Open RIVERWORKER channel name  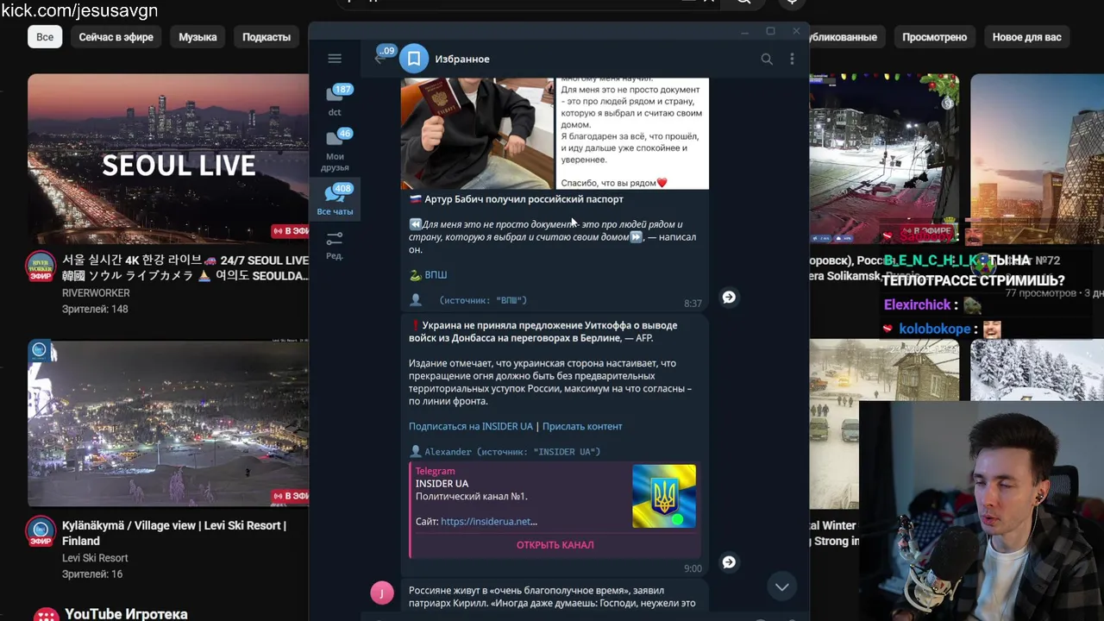coord(96,293)
